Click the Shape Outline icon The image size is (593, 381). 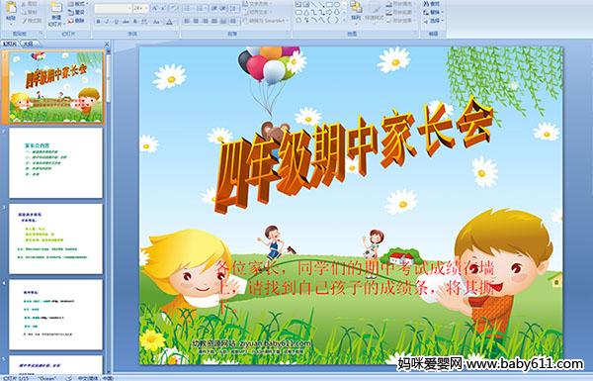pos(389,12)
